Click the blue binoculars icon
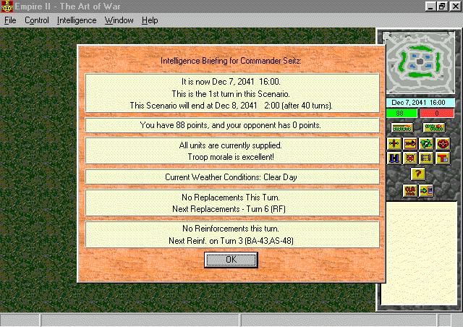 pyautogui.click(x=394, y=158)
